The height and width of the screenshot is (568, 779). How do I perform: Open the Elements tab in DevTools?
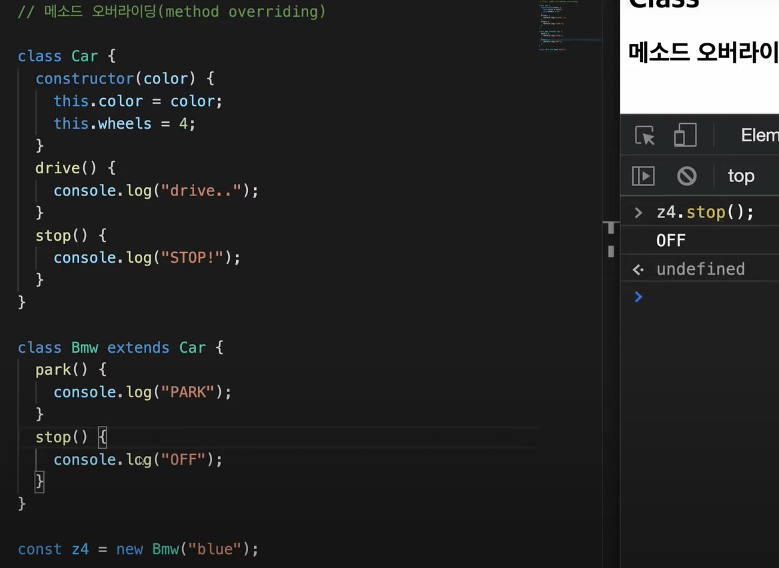pos(760,135)
